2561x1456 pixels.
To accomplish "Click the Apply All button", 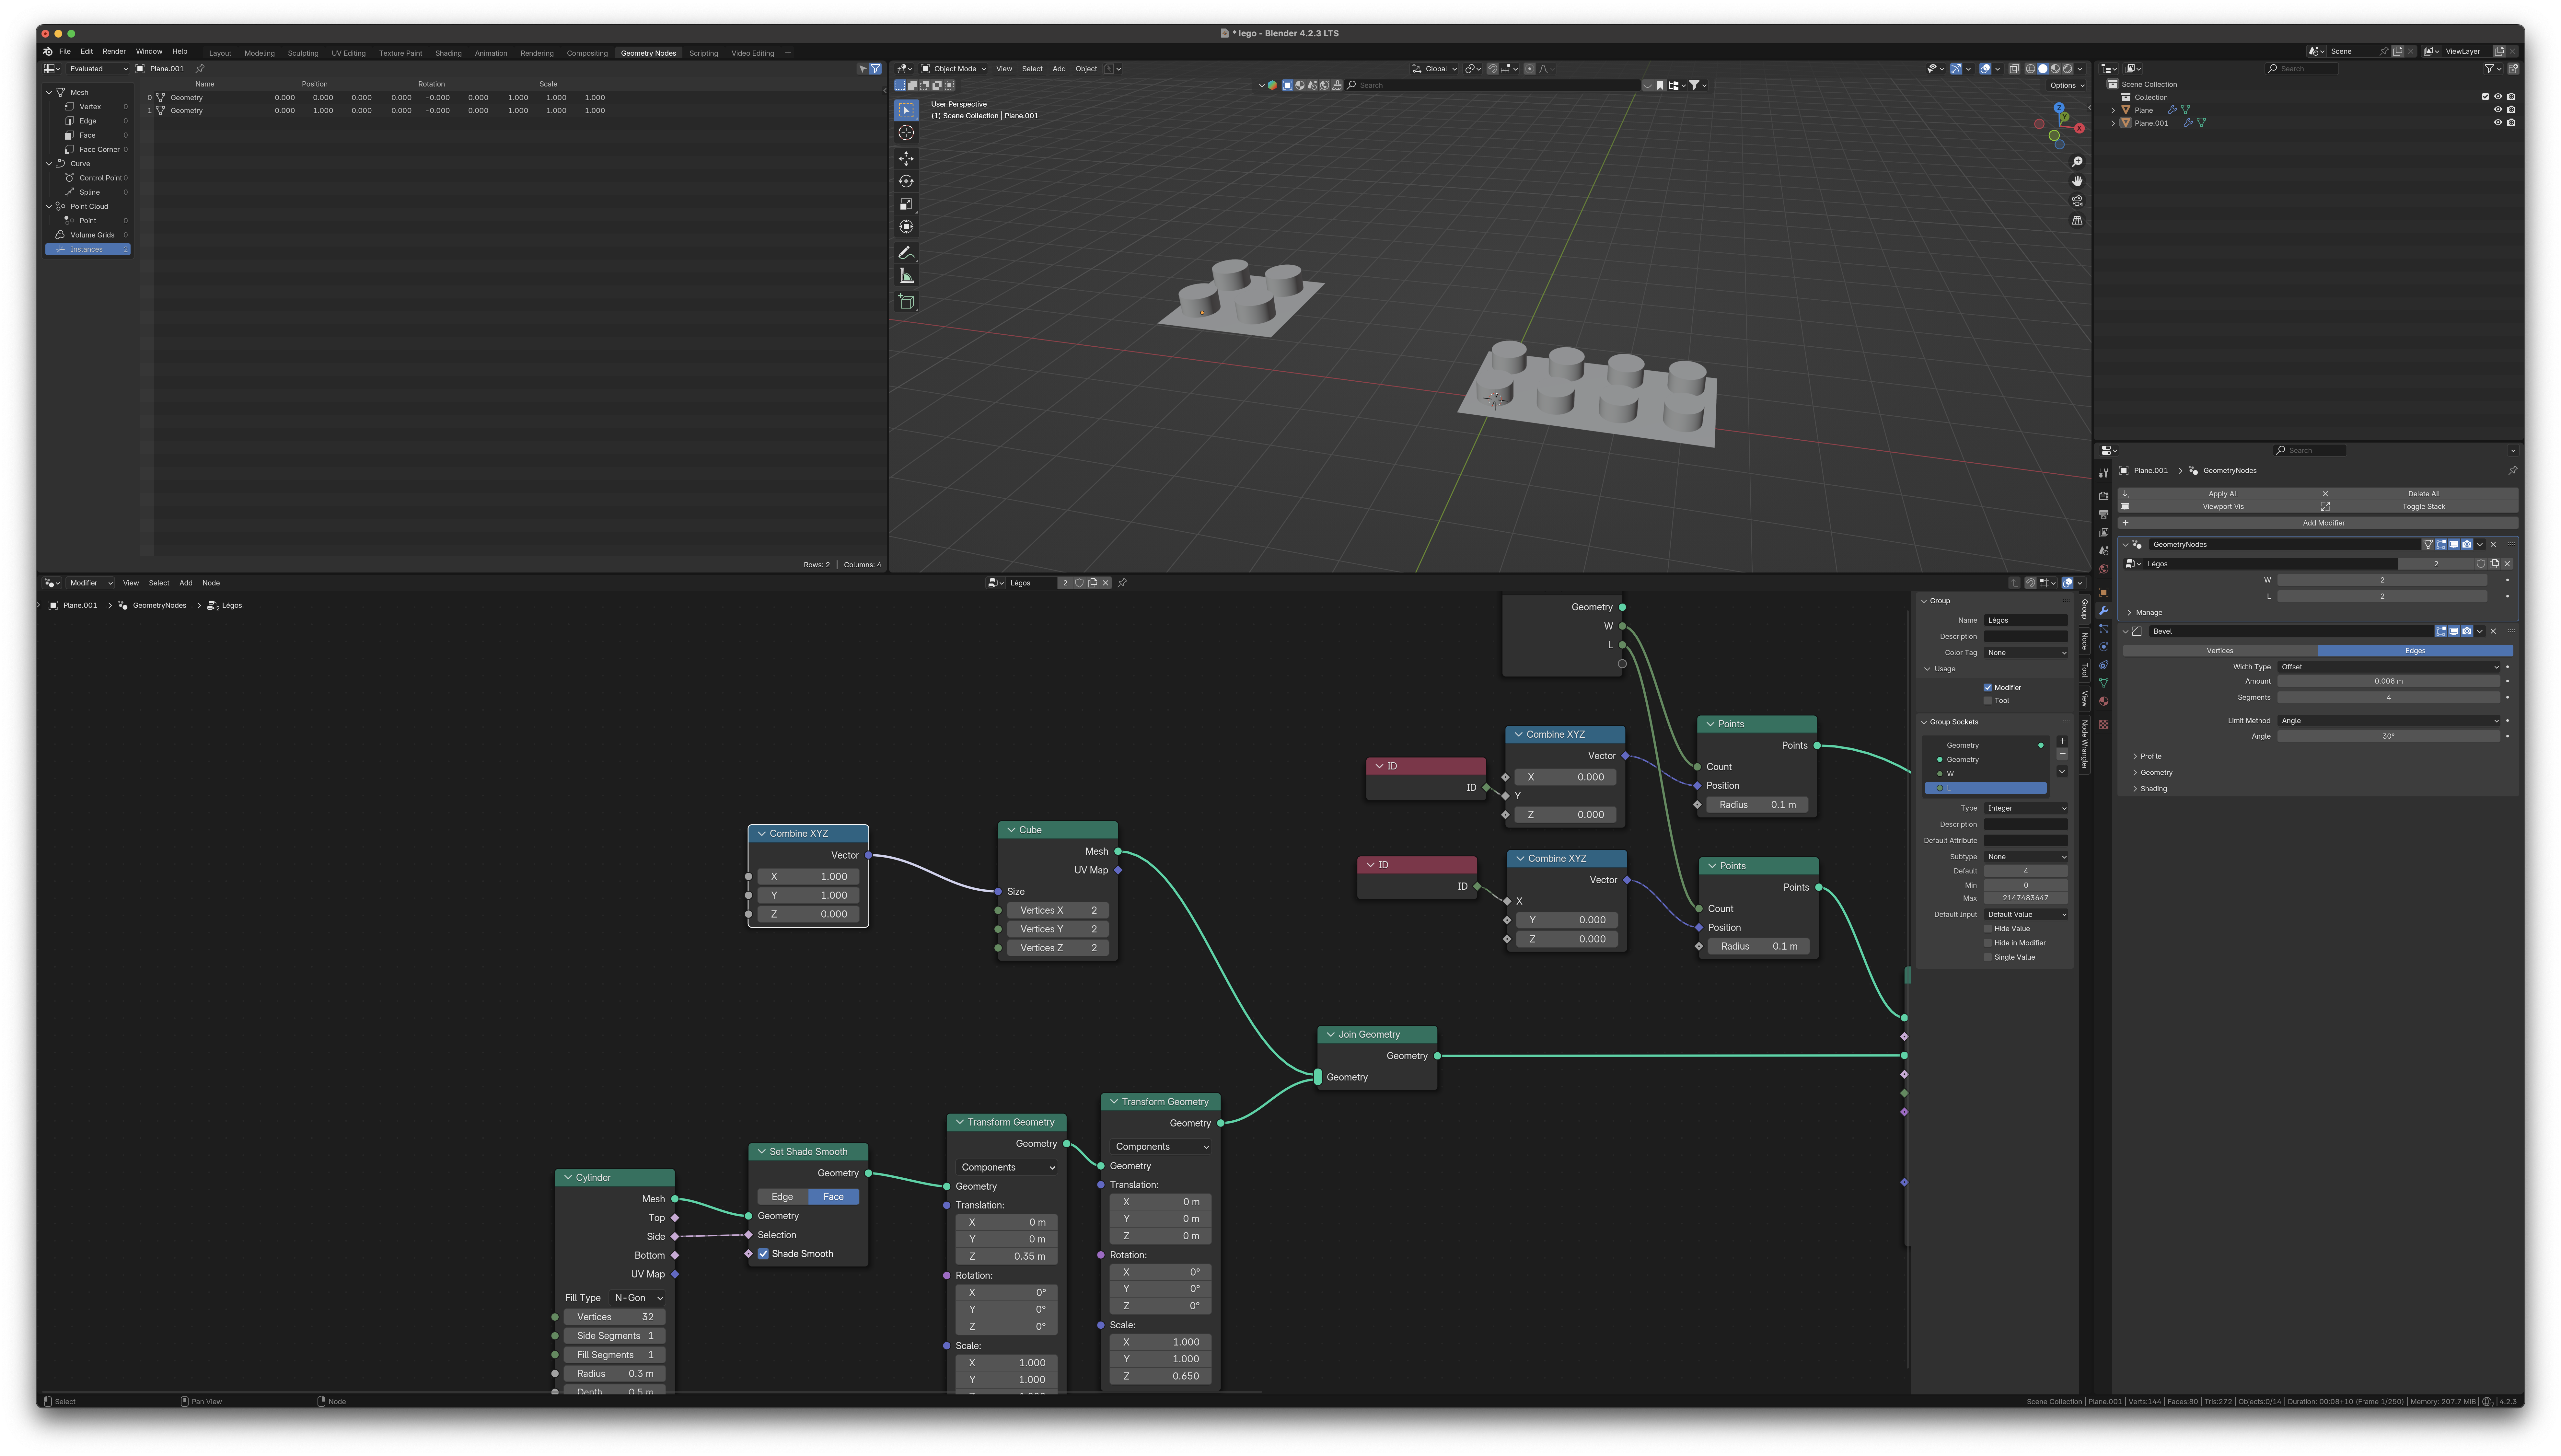I will coord(2218,494).
